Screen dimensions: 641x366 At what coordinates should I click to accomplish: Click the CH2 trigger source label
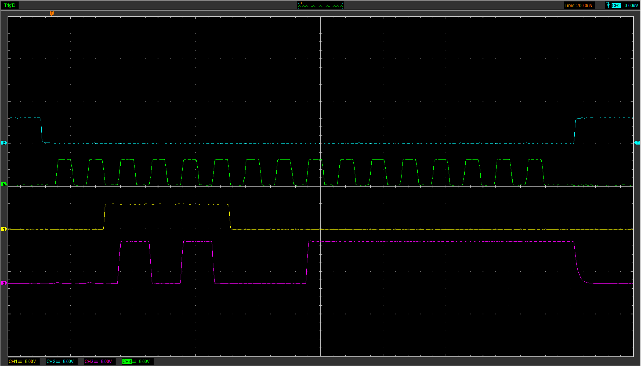[x=616, y=6]
